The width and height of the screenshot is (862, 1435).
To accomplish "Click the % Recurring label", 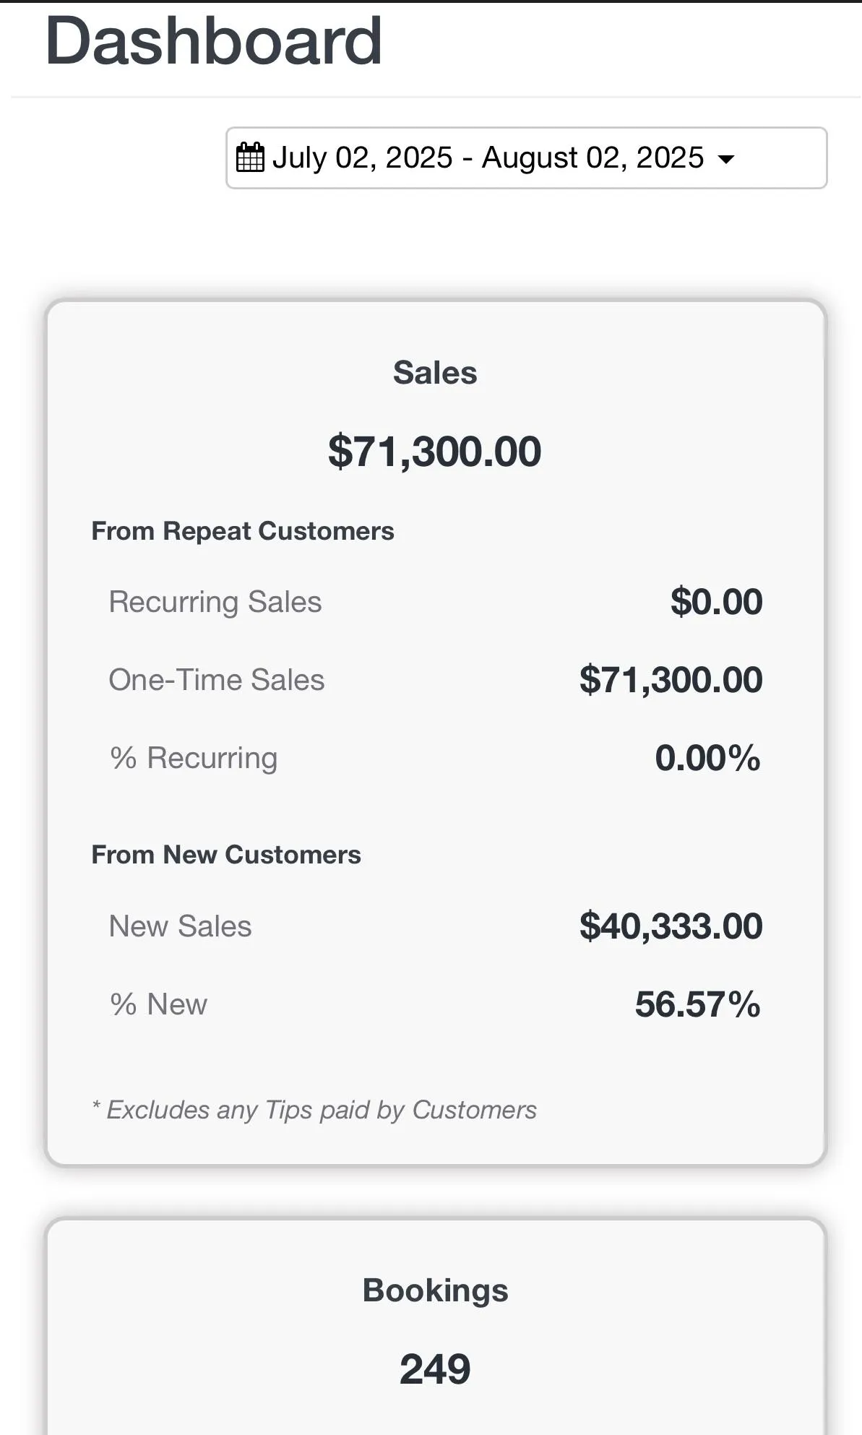I will click(194, 758).
